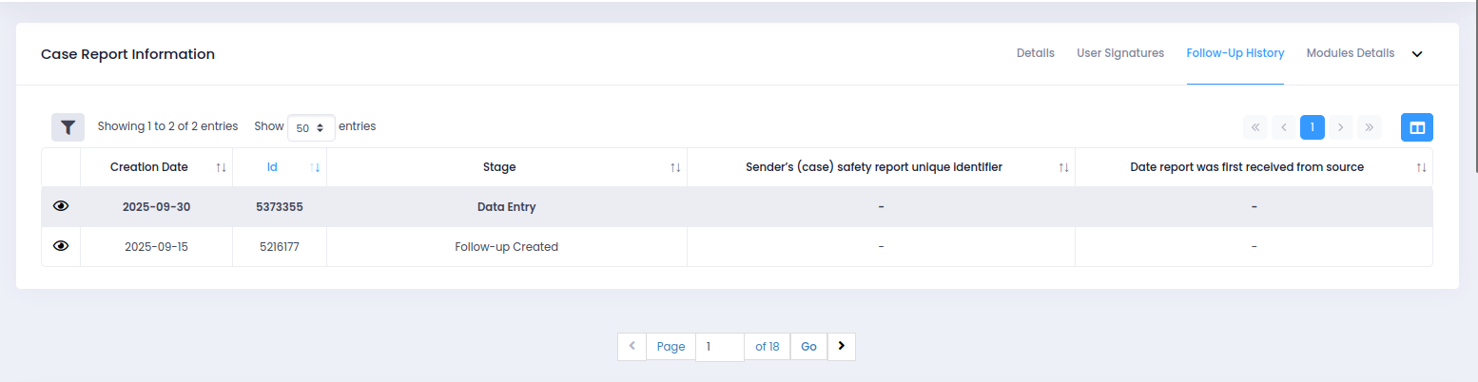
Task: Go to the first table page
Action: click(x=1255, y=127)
